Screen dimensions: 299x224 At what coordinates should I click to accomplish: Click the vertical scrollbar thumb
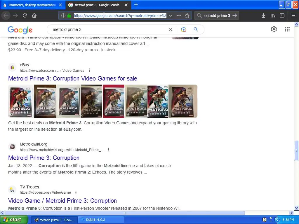[x=297, y=151]
